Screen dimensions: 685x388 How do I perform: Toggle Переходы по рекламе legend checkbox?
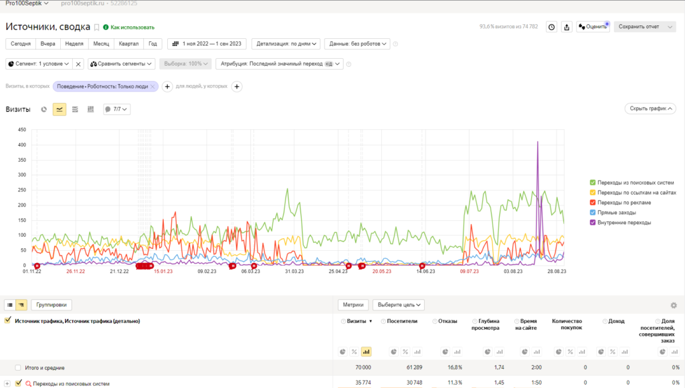tap(593, 203)
